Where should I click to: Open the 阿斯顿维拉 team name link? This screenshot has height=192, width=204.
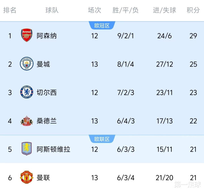[x=53, y=149]
